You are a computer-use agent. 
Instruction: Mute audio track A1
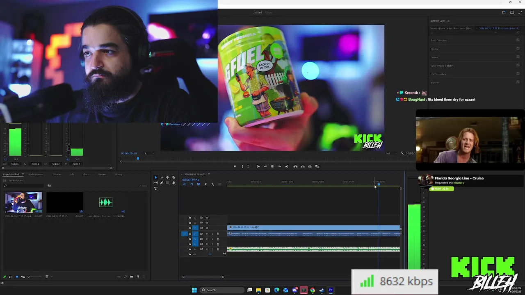coord(207,234)
